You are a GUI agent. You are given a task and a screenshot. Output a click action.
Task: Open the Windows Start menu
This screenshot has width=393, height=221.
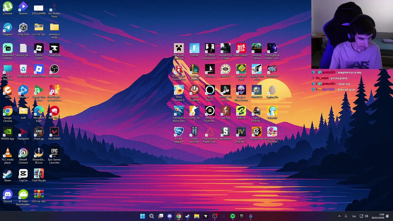(x=142, y=216)
